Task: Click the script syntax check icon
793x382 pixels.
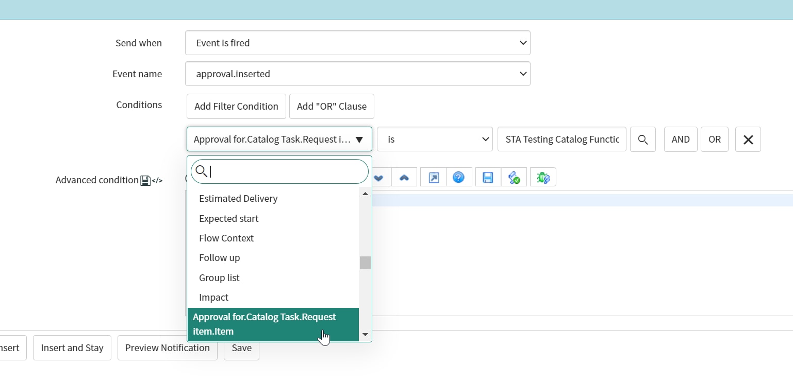Action: 514,178
